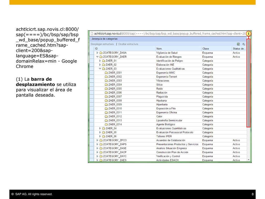Click 'Verificación y Control' cell
Screen dimensions: 265x199
pyautogui.click(x=168, y=156)
